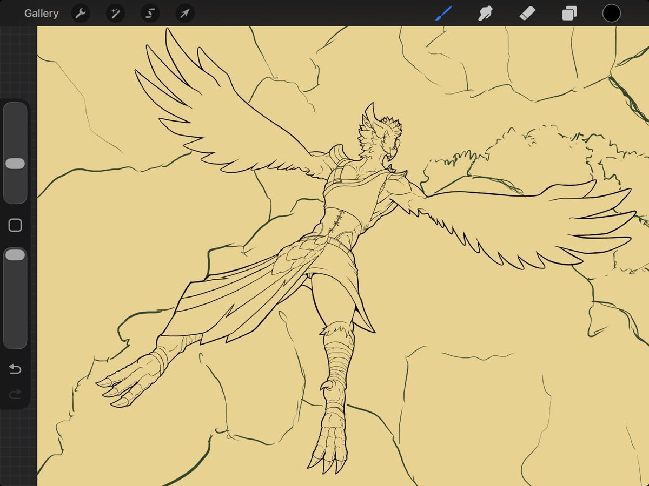Viewport: 649px width, 486px height.
Task: Toggle the sidebar Modify button
Action: coord(15,224)
